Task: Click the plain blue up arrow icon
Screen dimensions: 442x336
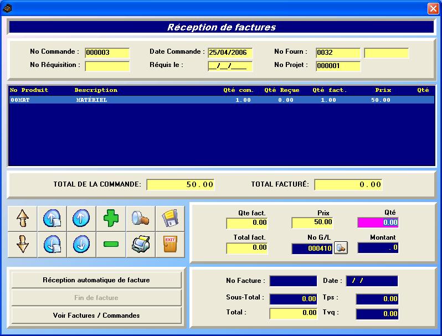Action: pos(81,219)
